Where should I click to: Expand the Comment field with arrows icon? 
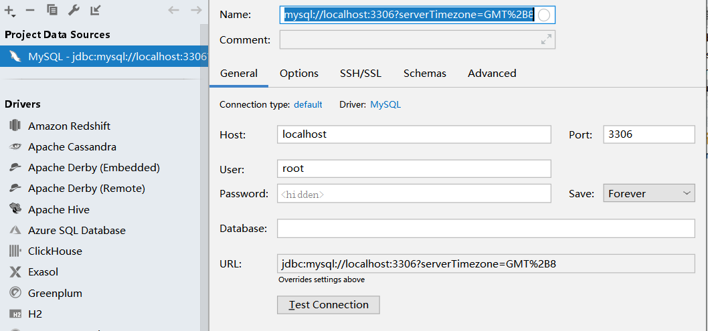(546, 39)
